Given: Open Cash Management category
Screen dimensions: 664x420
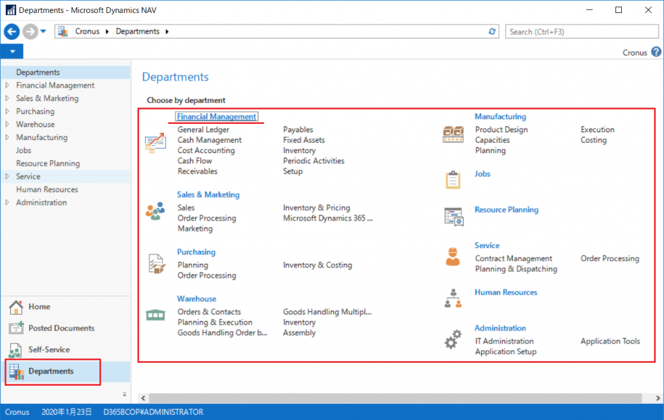Looking at the screenshot, I should pyautogui.click(x=209, y=140).
